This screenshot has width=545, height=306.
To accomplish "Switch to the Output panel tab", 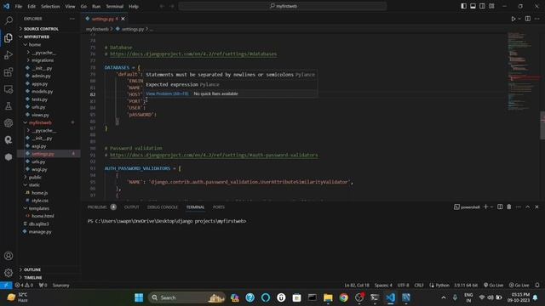I will click(131, 207).
